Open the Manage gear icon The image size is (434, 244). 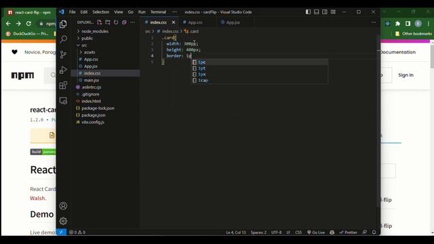click(63, 221)
